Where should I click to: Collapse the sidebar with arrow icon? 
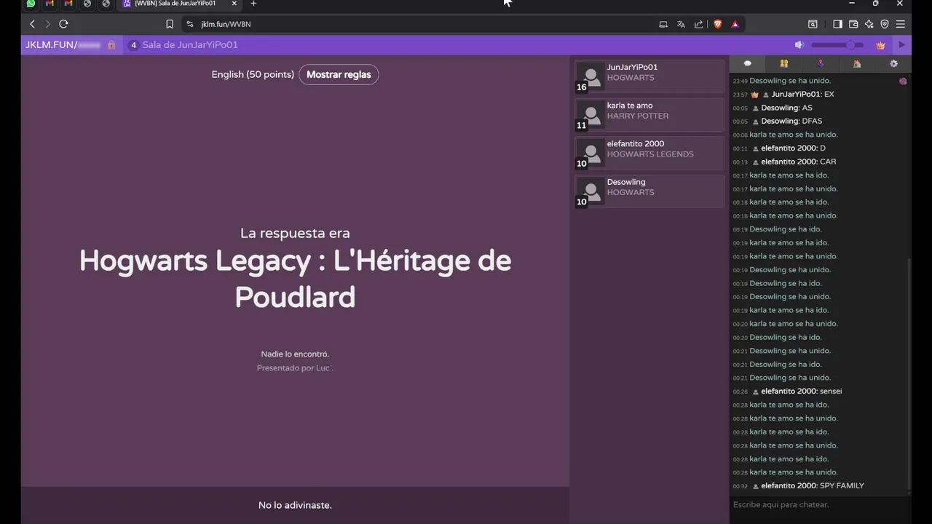coord(902,45)
